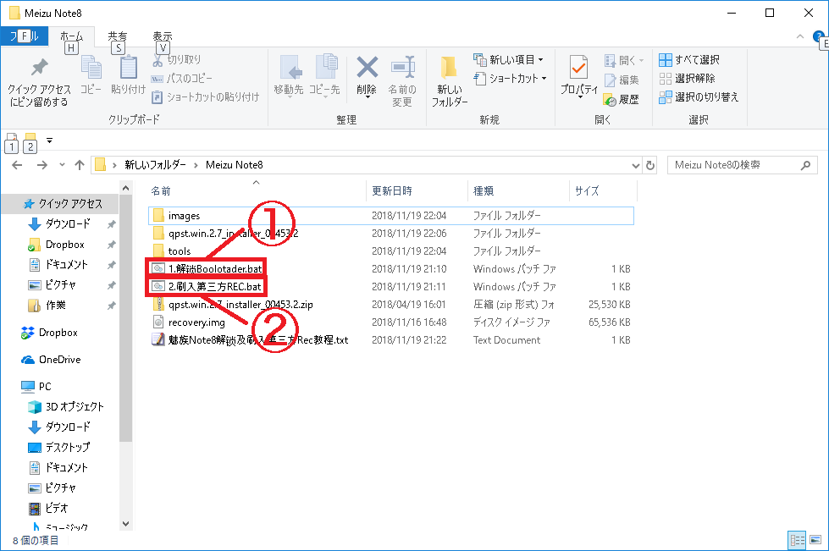Open the File tab
The image size is (829, 551).
pyautogui.click(x=25, y=36)
